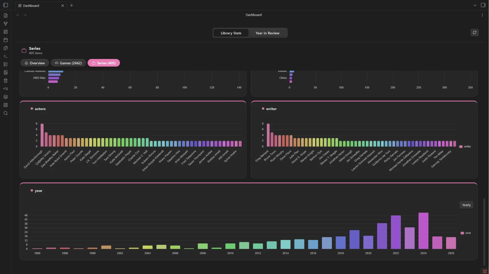Click the 'year' chart title
This screenshot has height=274, width=489.
point(38,191)
